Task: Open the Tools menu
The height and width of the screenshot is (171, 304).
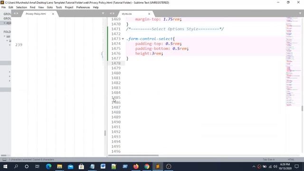Action: pos(59,8)
